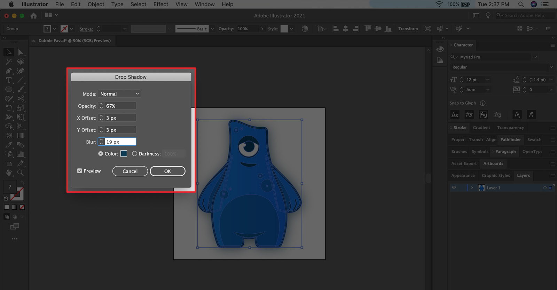Uncheck the Preview checkbox

(80, 171)
